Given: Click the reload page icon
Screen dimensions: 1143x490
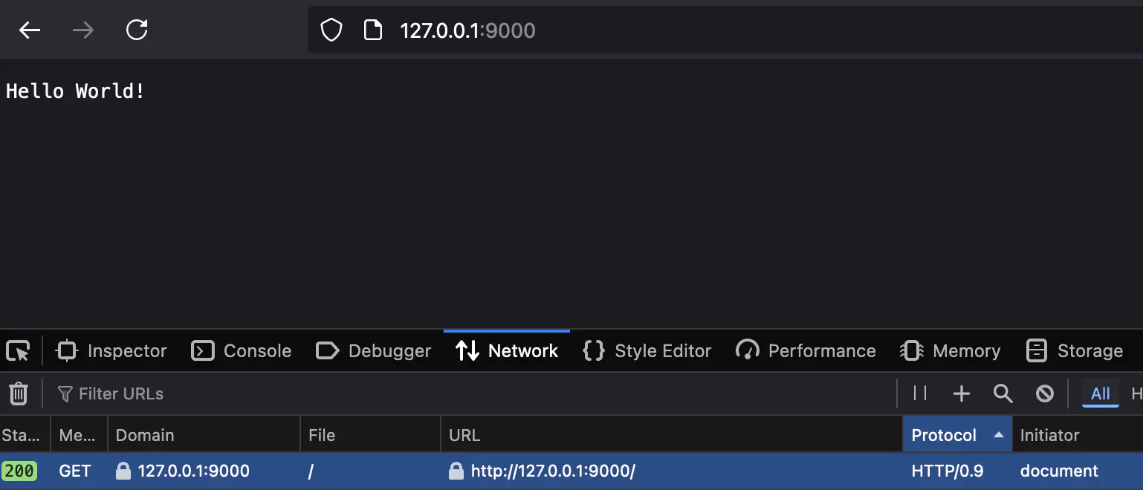Looking at the screenshot, I should click(137, 30).
